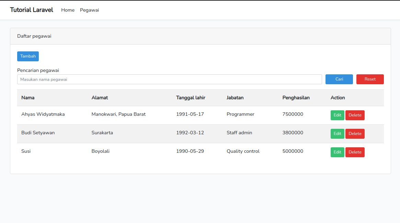Select the Jabatan column header
Image resolution: width=400 pixels, height=223 pixels.
pyautogui.click(x=235, y=98)
